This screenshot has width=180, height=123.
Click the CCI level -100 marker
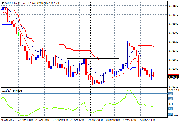click(171, 109)
